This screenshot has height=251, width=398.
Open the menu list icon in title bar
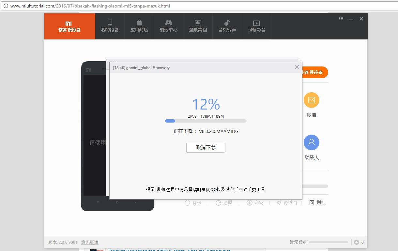[341, 19]
